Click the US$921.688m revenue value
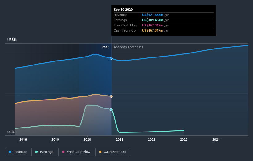This screenshot has height=161, width=253. pyautogui.click(x=153, y=15)
